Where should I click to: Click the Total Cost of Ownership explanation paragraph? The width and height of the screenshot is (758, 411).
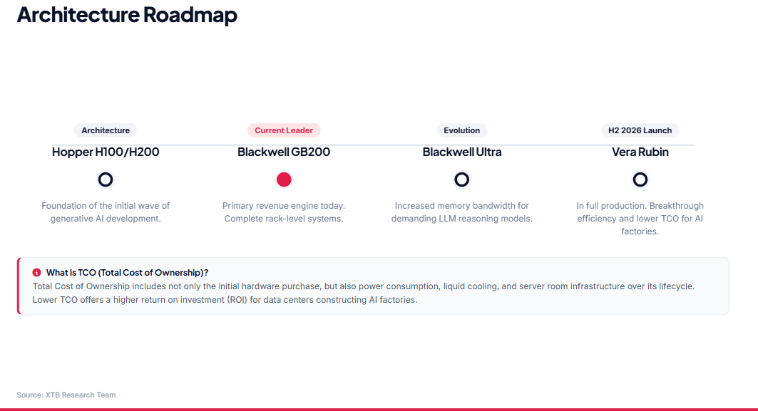pos(364,293)
